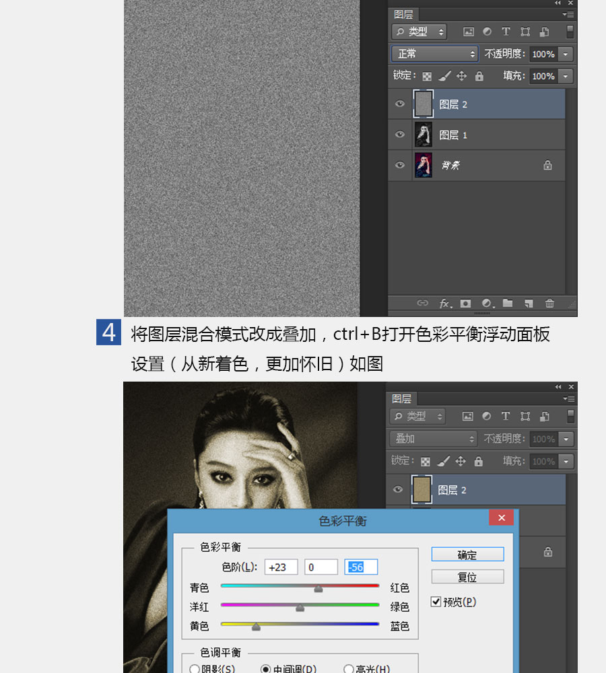The image size is (606, 673).
Task: Click third 色阶 field showing -56
Action: 361,567
